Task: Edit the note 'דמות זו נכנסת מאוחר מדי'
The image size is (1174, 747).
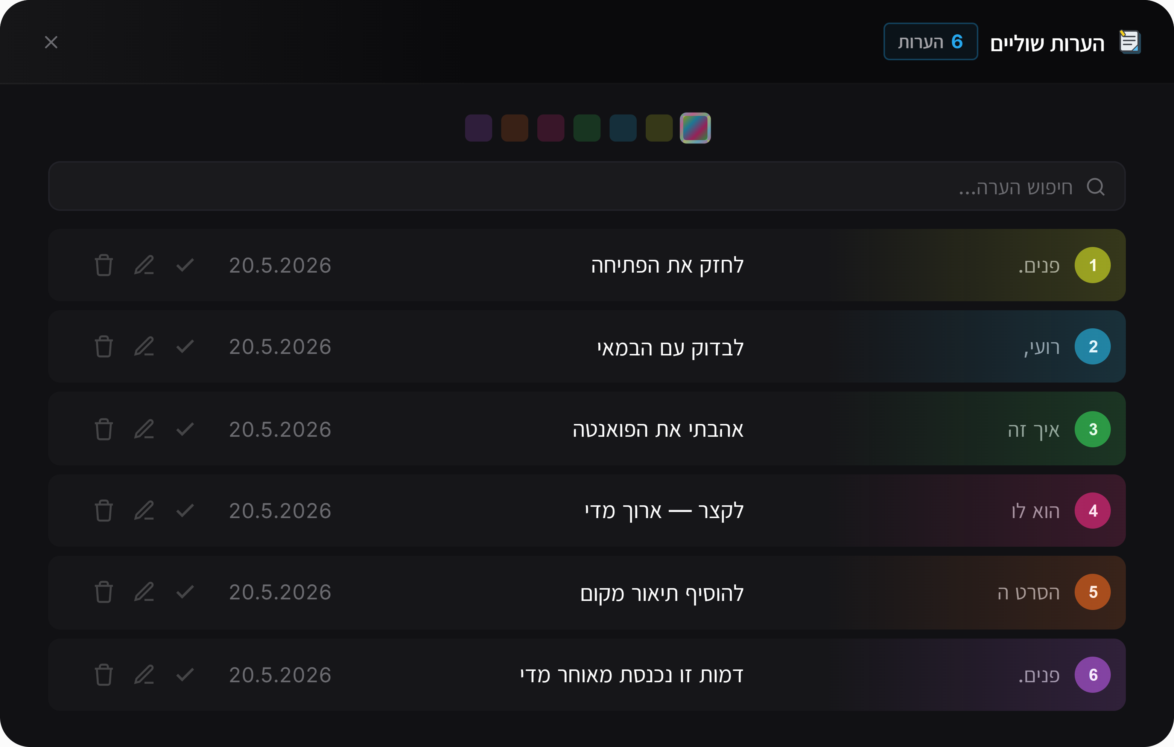Action: tap(144, 675)
